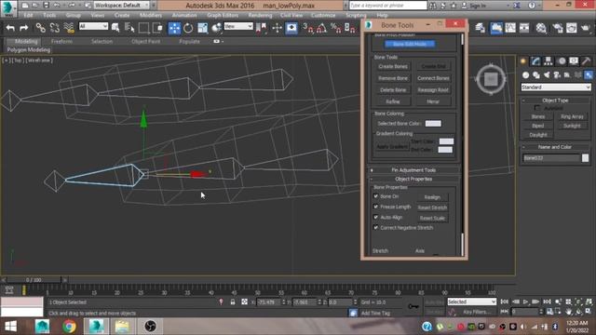Open Google Chrome from the taskbar
This screenshot has height=335, width=596.
(x=69, y=327)
